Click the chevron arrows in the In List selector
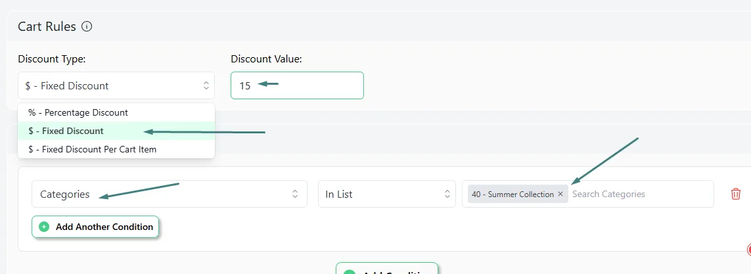 447,194
